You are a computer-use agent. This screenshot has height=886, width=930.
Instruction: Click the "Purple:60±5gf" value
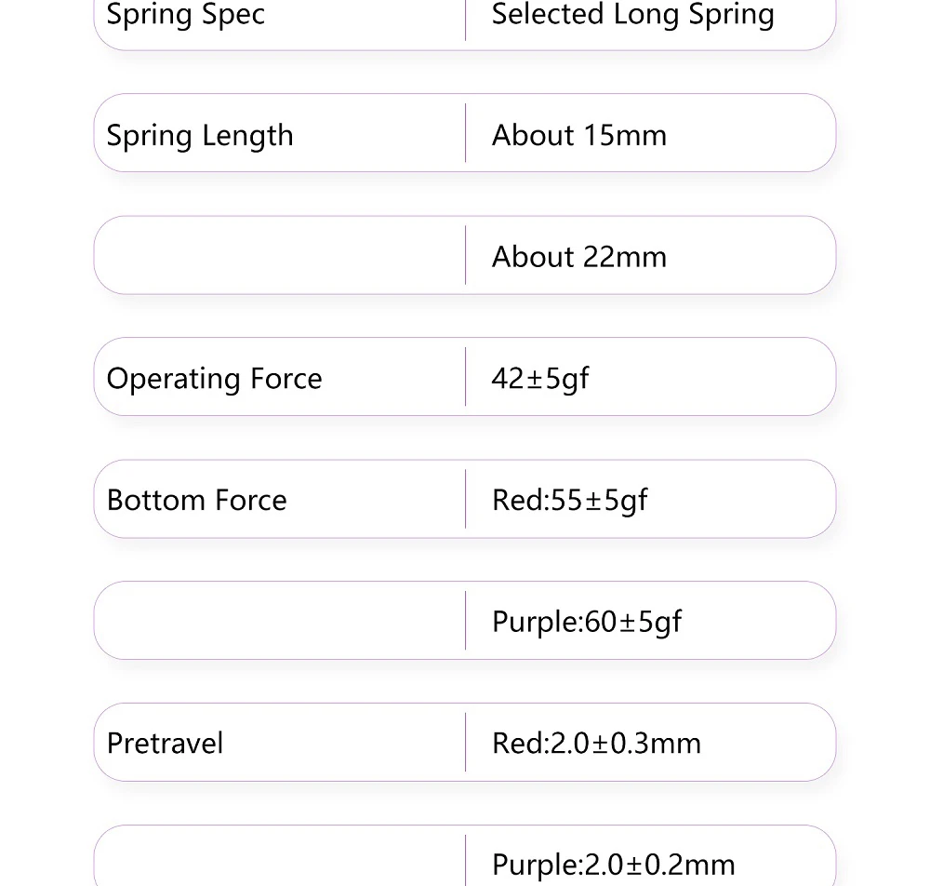[x=586, y=622]
